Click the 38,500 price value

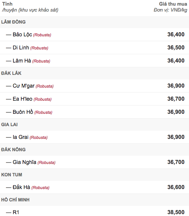(x=176, y=212)
